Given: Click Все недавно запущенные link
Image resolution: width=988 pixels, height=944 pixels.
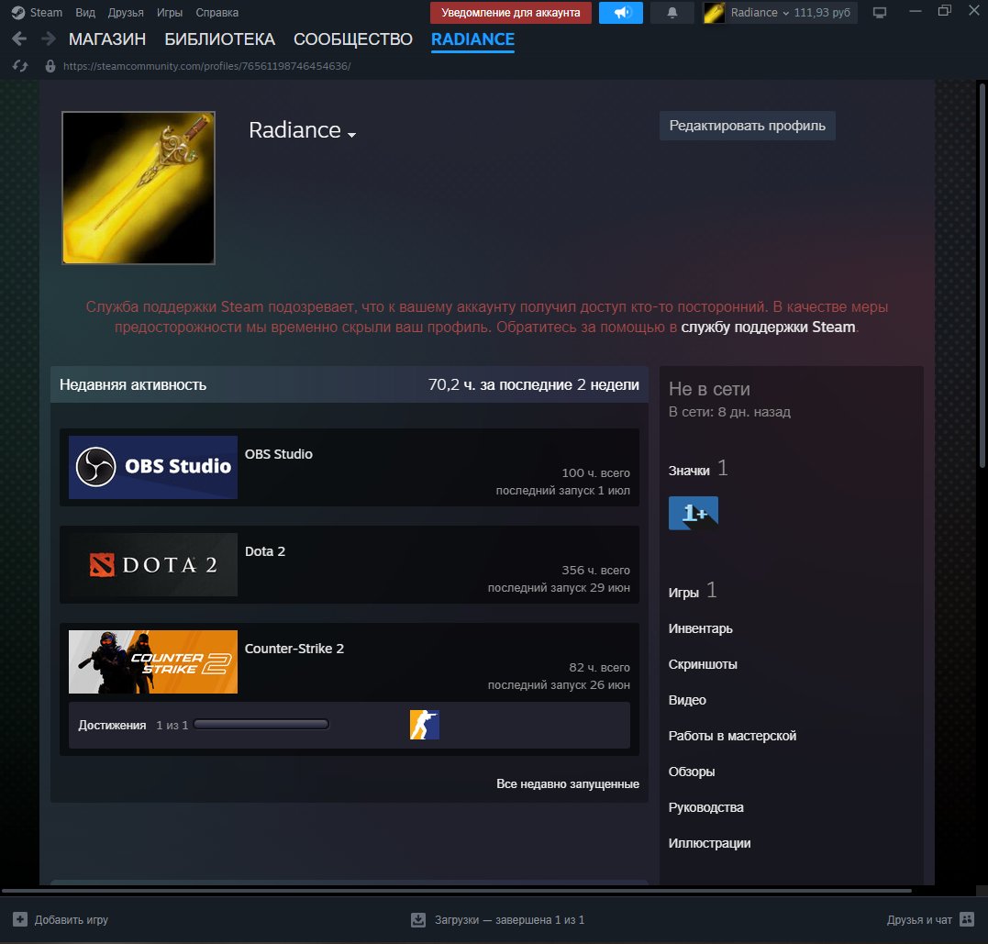Looking at the screenshot, I should pos(568,784).
